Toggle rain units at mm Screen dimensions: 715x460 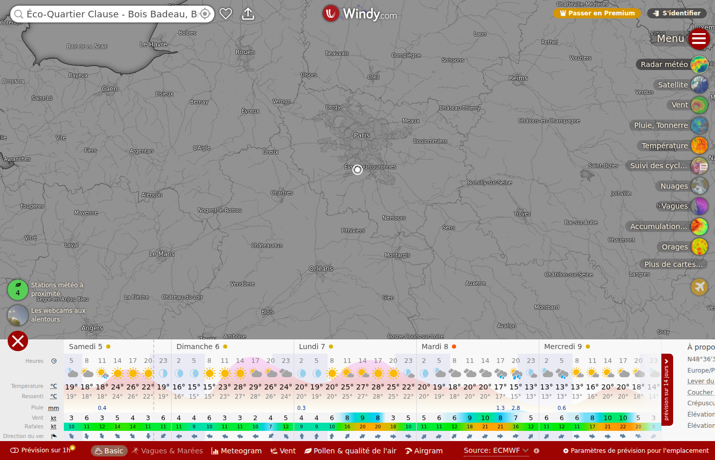tap(54, 408)
